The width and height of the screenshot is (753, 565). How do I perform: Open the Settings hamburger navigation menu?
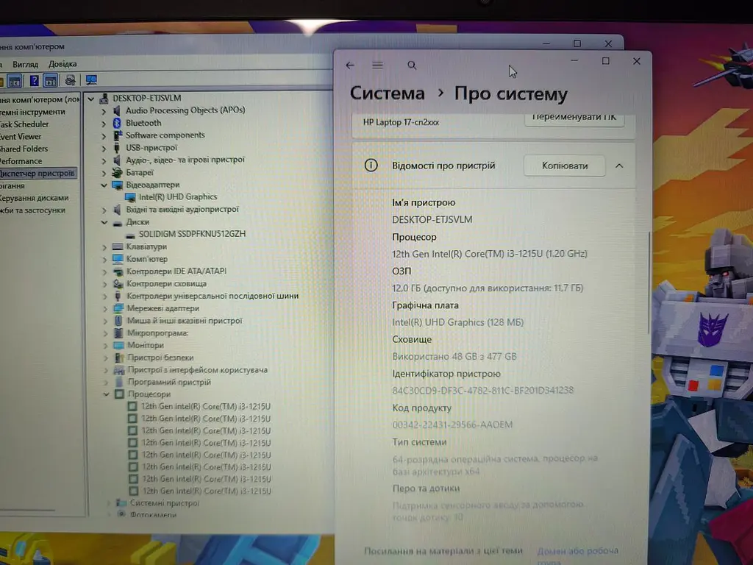click(x=377, y=65)
